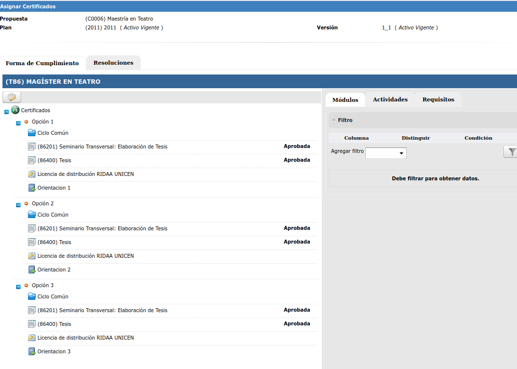Click the Tesis activity icon under Opción 2

click(x=32, y=242)
